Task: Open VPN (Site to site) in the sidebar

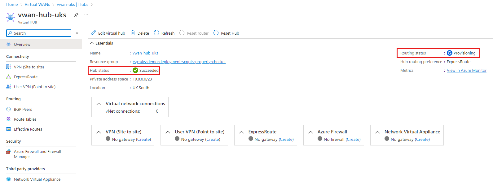Action: (29, 67)
